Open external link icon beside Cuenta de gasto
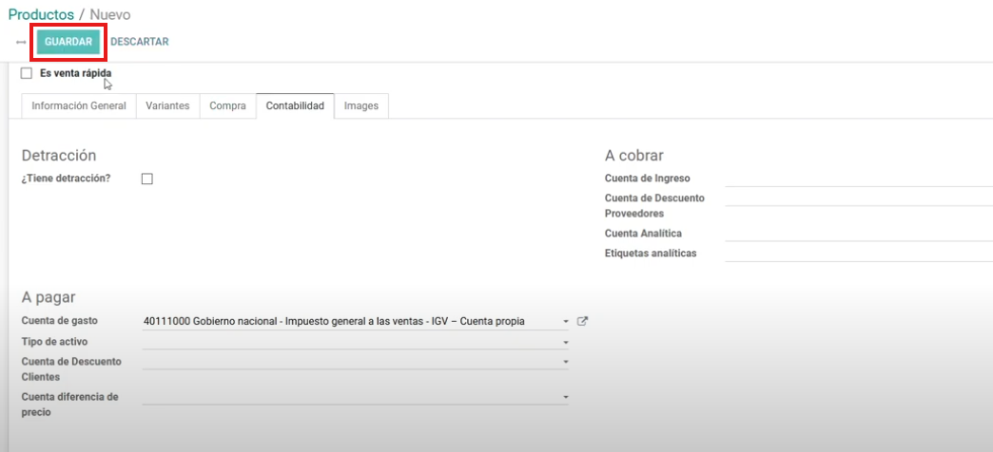This screenshot has height=452, width=993. coord(583,321)
